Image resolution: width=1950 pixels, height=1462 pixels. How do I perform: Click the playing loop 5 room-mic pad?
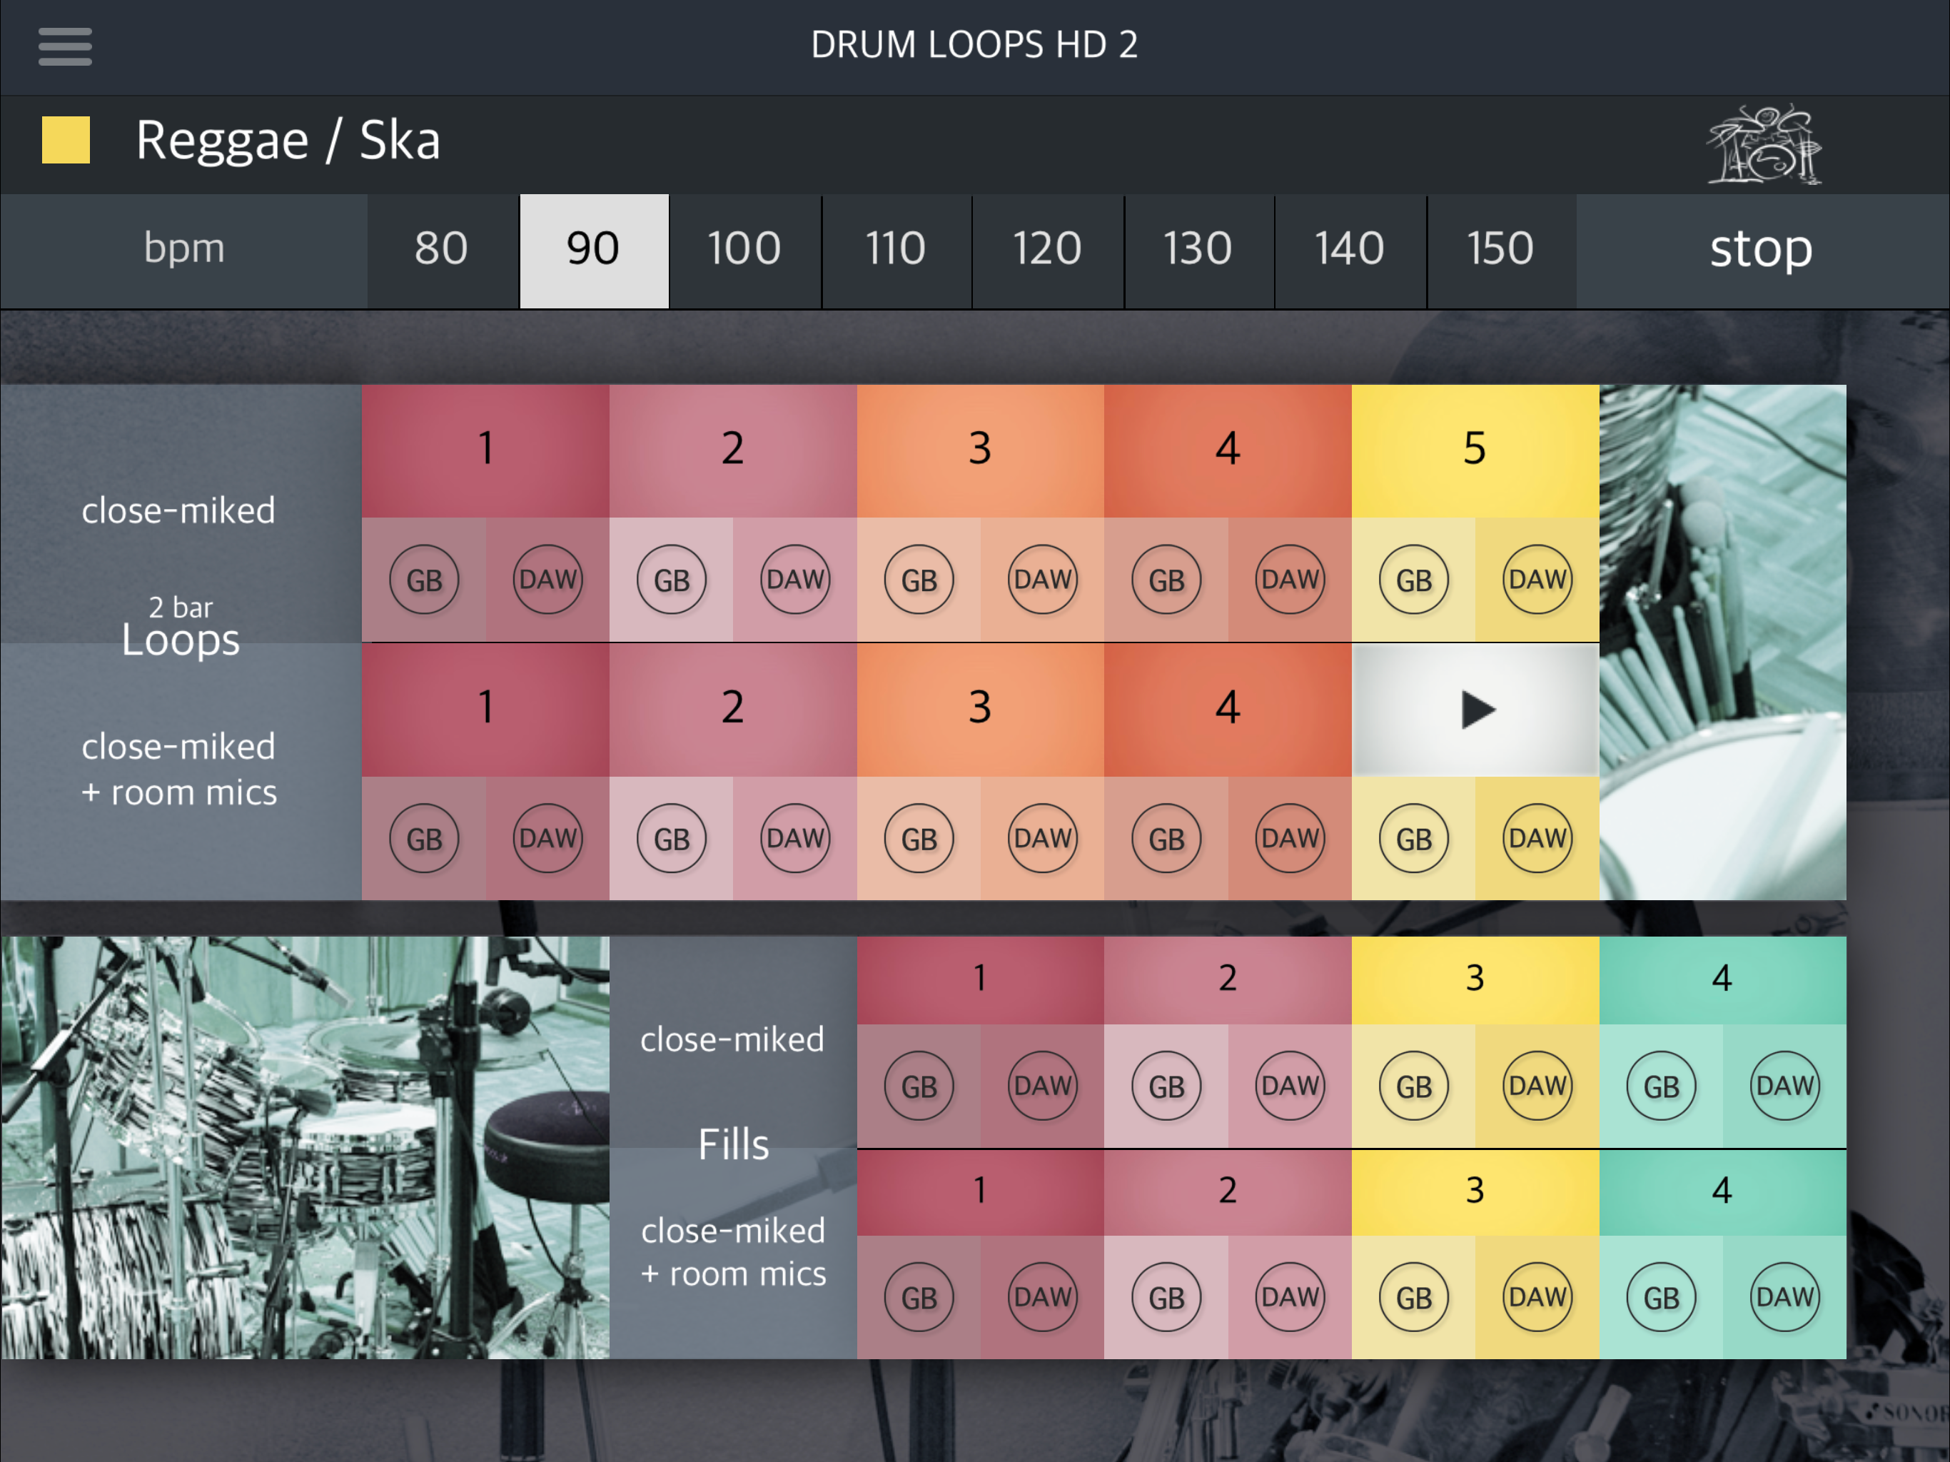coord(1475,710)
